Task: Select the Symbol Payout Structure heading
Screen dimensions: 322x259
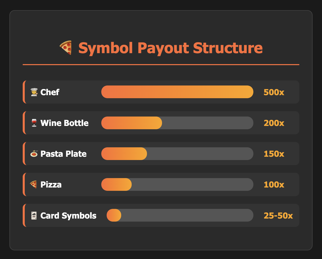Action: (x=170, y=48)
